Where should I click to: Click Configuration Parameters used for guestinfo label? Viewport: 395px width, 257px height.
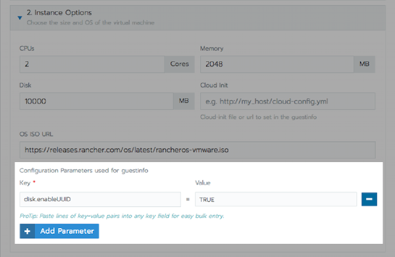click(x=84, y=171)
